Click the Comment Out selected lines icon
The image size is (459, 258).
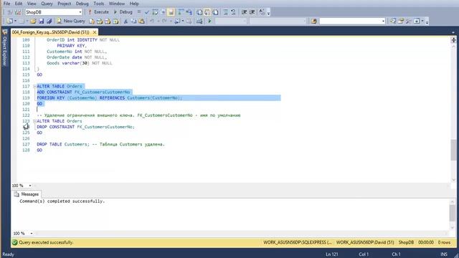point(226,12)
